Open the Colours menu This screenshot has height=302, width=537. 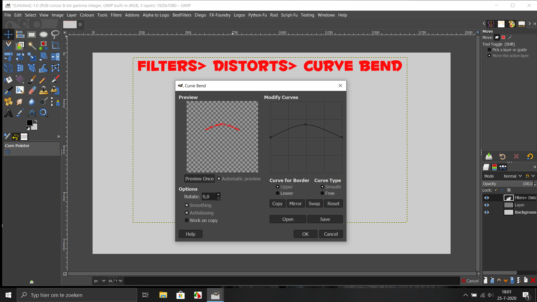point(87,15)
